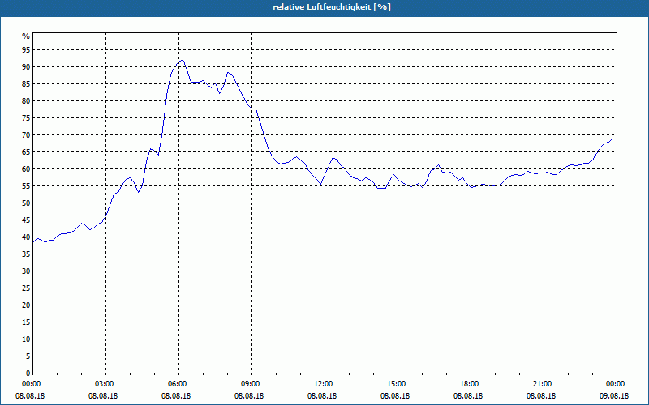
Task: Click the 15:00 time label
Action: click(x=398, y=384)
